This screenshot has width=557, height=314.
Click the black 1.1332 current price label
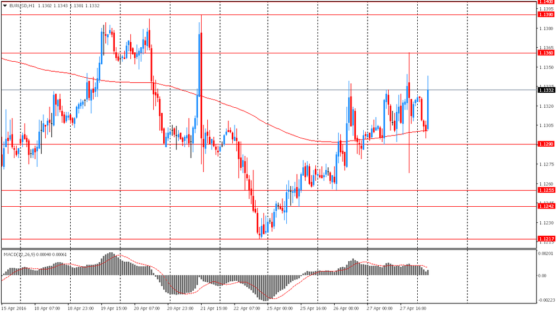pos(545,90)
